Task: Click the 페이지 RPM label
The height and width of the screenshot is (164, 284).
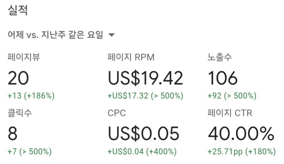Action: [x=131, y=57]
